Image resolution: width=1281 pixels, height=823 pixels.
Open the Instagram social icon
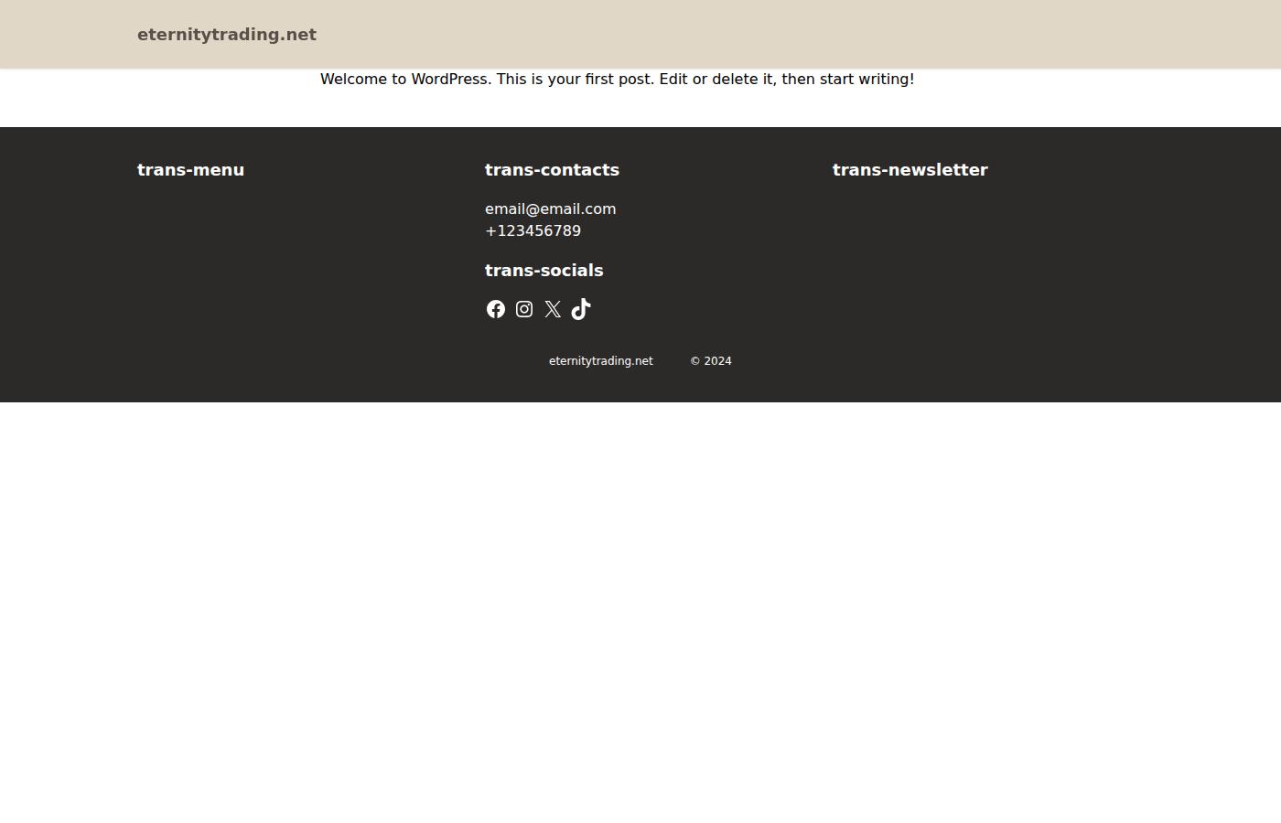[x=524, y=309]
